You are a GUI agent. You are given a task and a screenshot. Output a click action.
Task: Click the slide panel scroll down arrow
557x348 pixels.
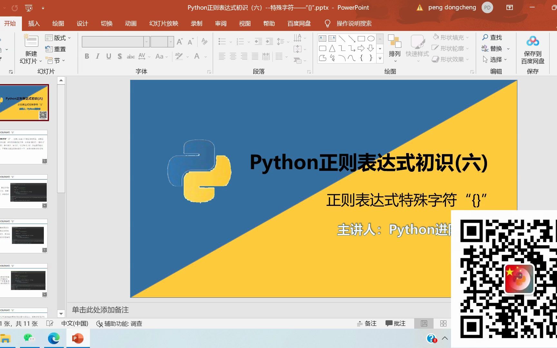tap(61, 313)
